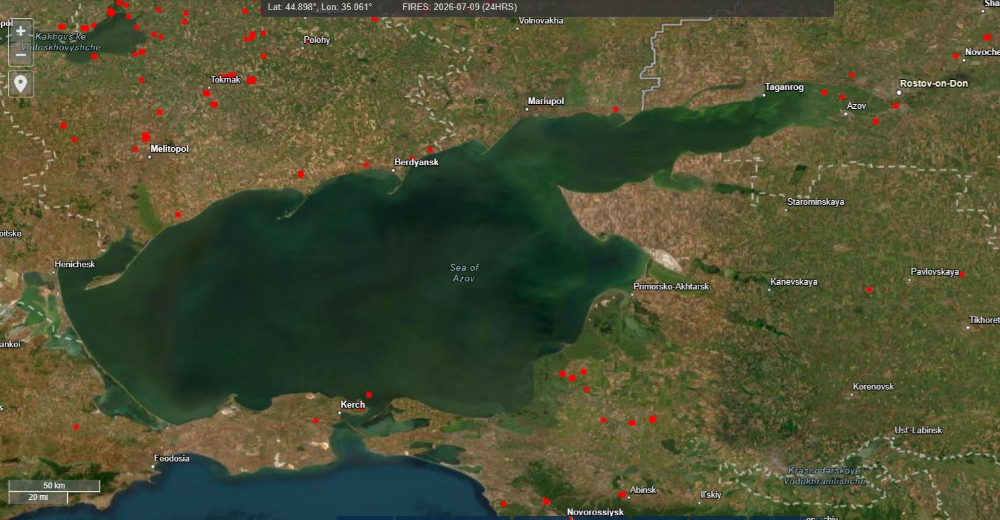Click the Kerch city label

(x=353, y=404)
